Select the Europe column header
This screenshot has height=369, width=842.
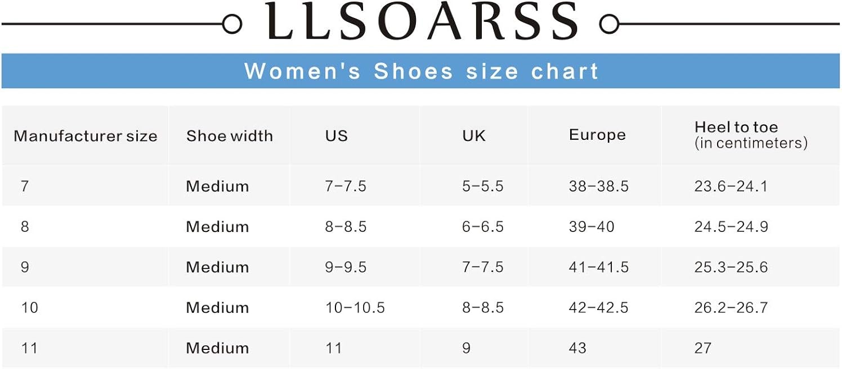597,135
